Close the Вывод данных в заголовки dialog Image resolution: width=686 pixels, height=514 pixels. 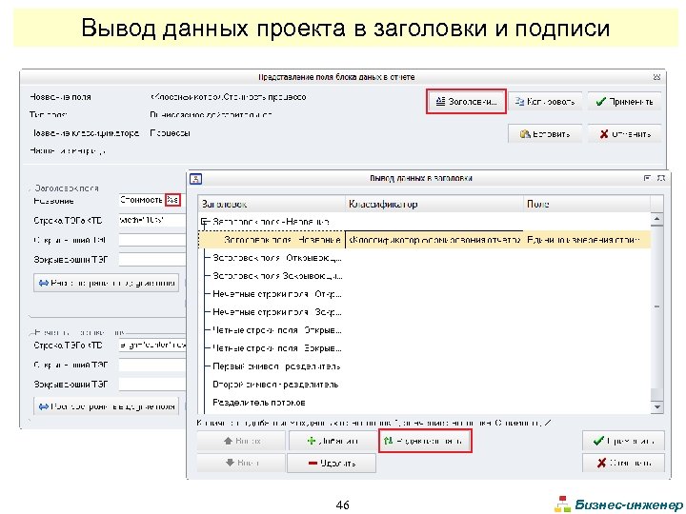[661, 178]
